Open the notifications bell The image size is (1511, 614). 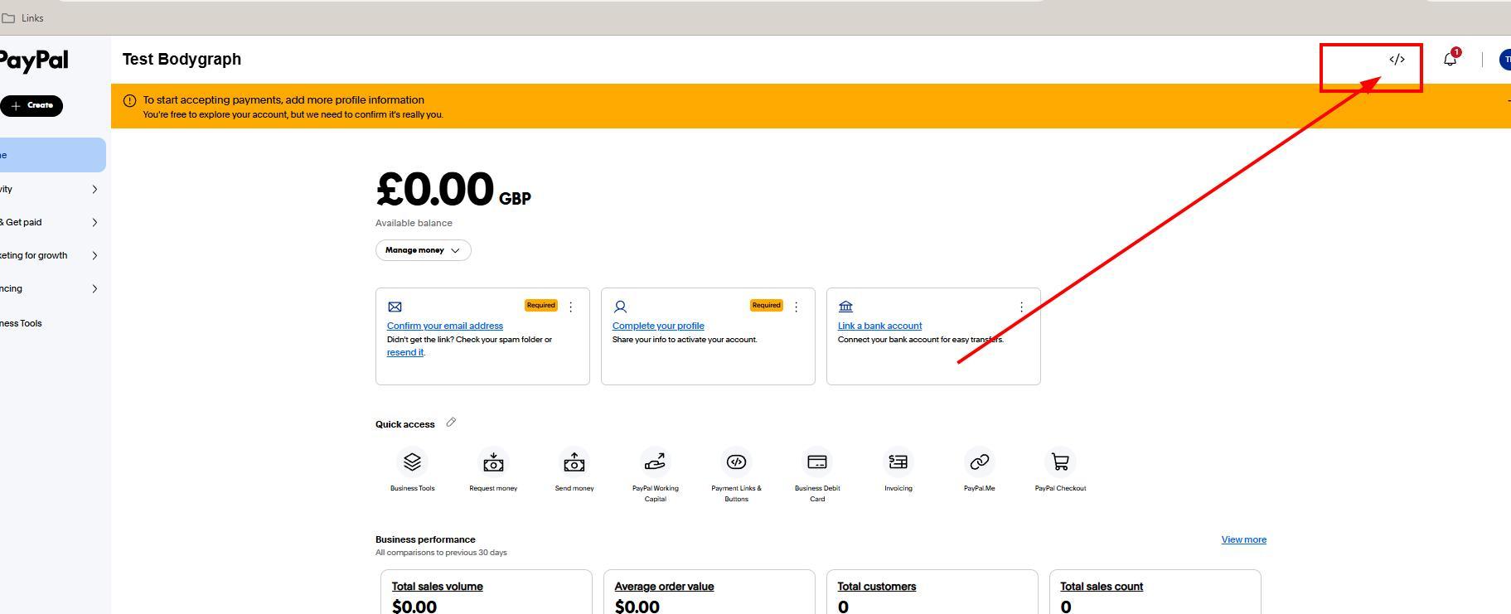(1450, 60)
